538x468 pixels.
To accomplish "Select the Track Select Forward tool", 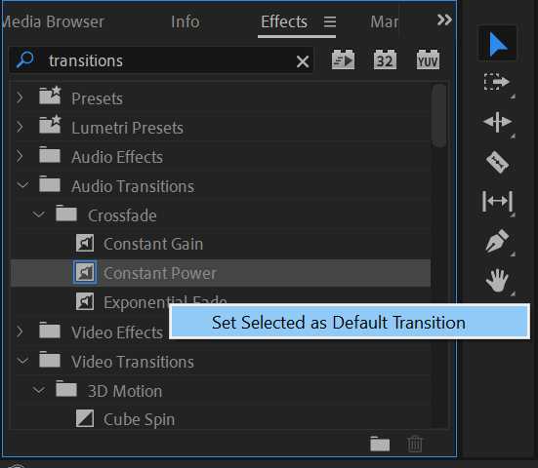I will (x=497, y=82).
